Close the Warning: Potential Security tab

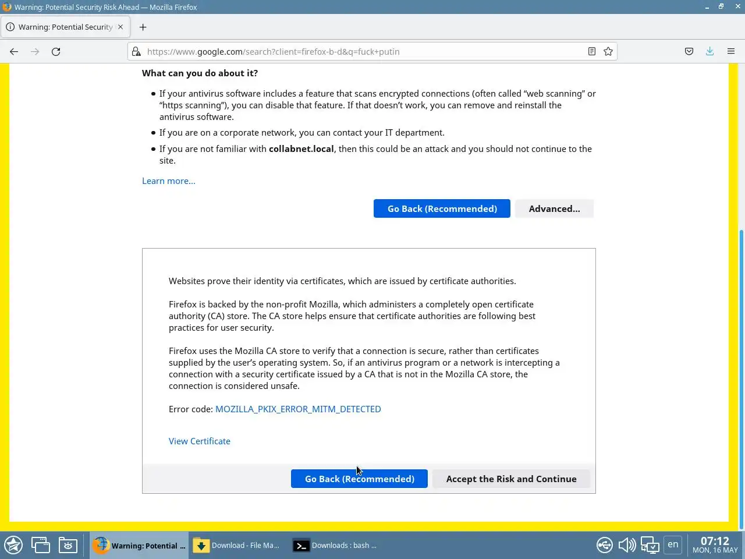coord(120,27)
